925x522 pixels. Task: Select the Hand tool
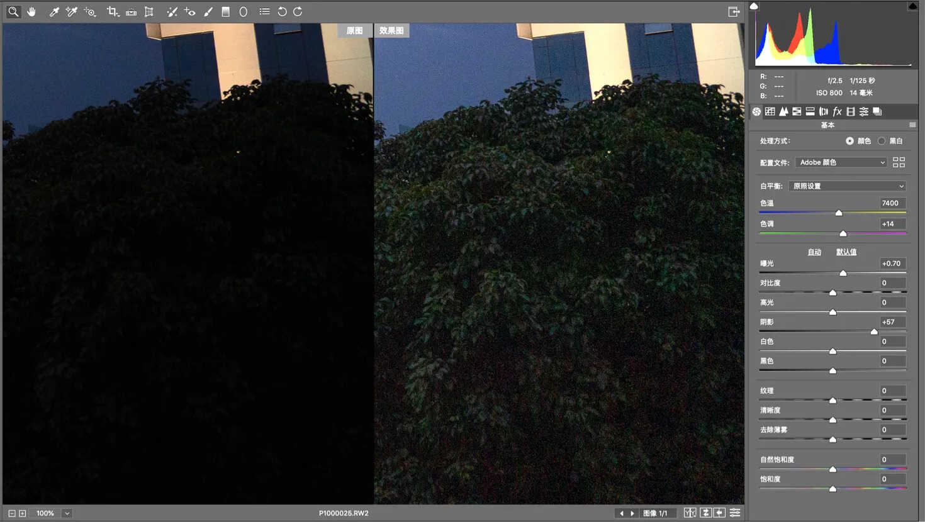[31, 11]
